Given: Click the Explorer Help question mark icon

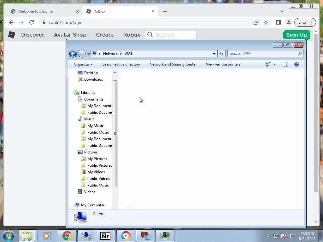Looking at the screenshot, I should click(297, 64).
